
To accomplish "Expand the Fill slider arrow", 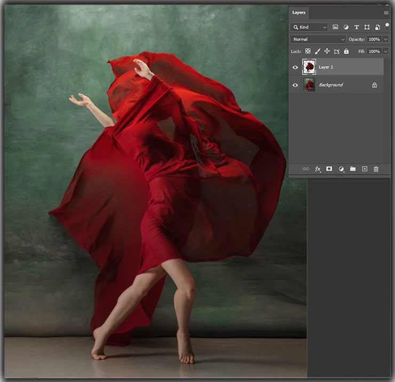I will (x=385, y=51).
